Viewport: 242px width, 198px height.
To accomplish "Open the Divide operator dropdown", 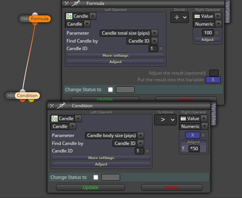I will 180,17.
